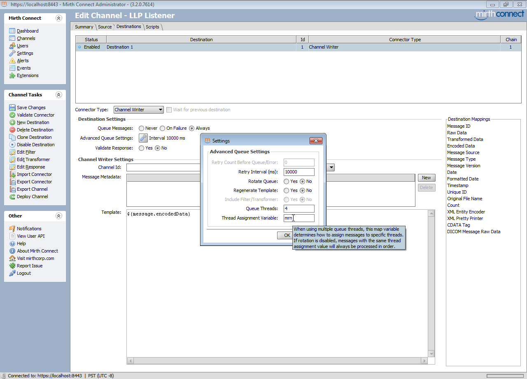Screen dimensions: 527x379
Task: Collapse the Other panel
Action: pos(58,216)
